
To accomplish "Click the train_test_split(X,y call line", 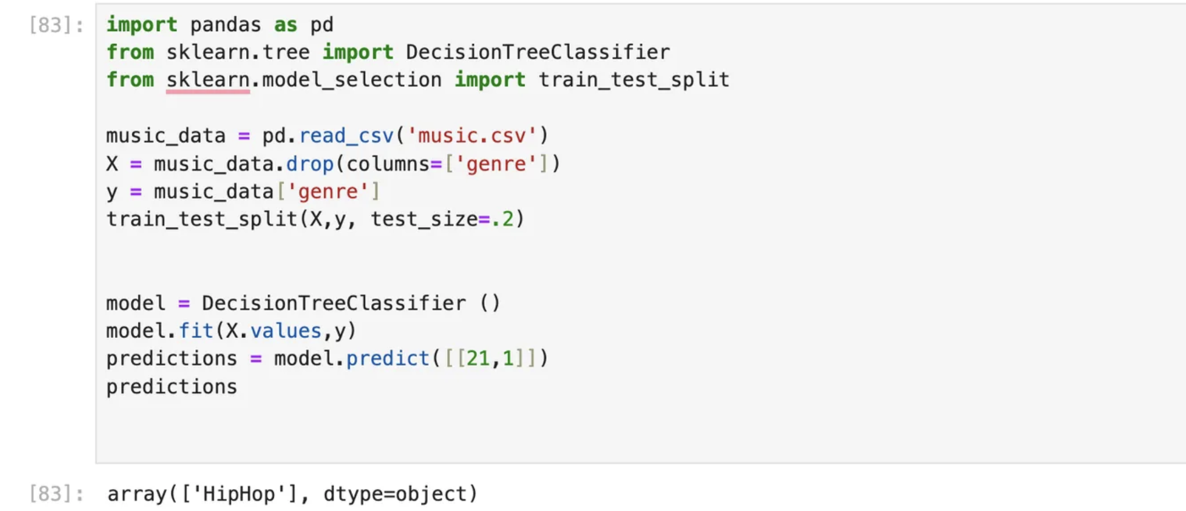I will (316, 219).
